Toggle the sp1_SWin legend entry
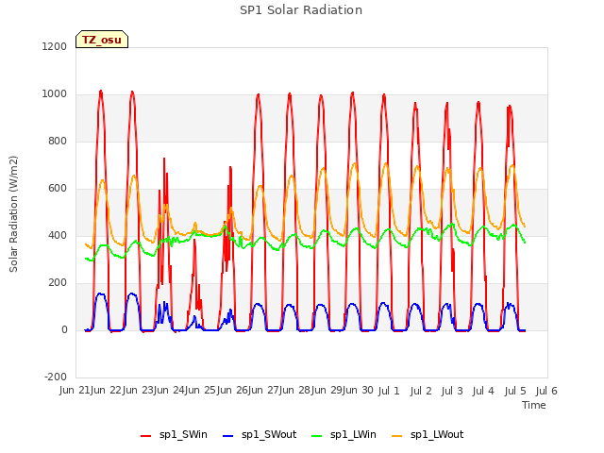This screenshot has height=453, width=604. (174, 435)
